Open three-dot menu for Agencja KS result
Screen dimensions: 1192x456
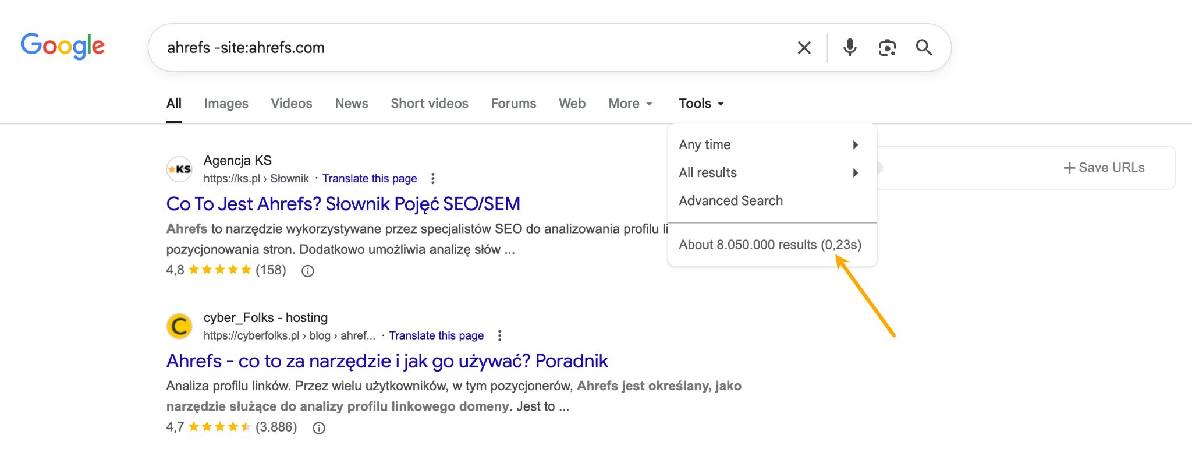coord(432,179)
